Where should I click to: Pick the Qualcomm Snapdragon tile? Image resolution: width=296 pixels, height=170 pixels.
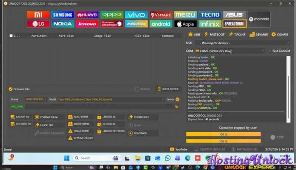(x=112, y=24)
